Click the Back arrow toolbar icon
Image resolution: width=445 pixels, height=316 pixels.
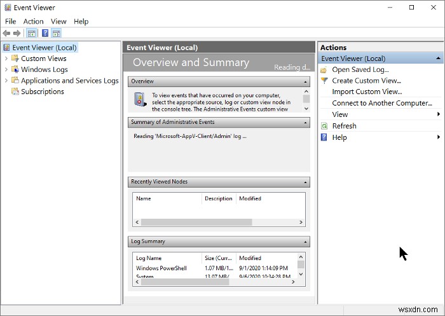pyautogui.click(x=7, y=33)
